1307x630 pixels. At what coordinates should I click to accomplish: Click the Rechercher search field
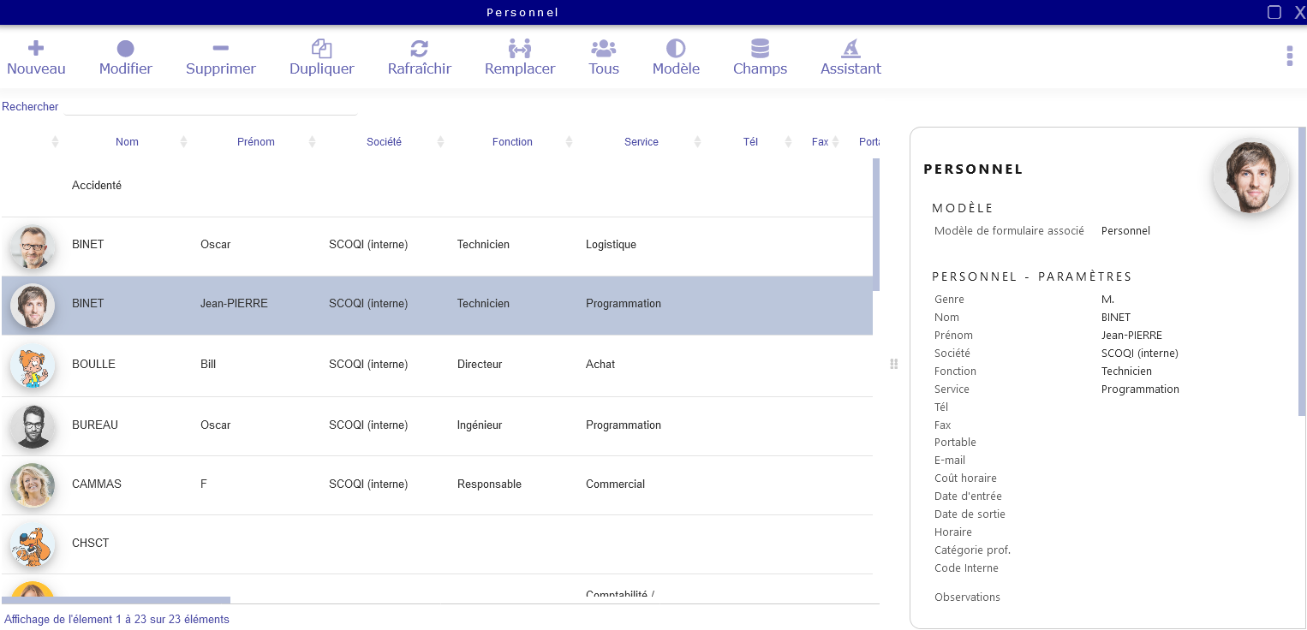(210, 107)
